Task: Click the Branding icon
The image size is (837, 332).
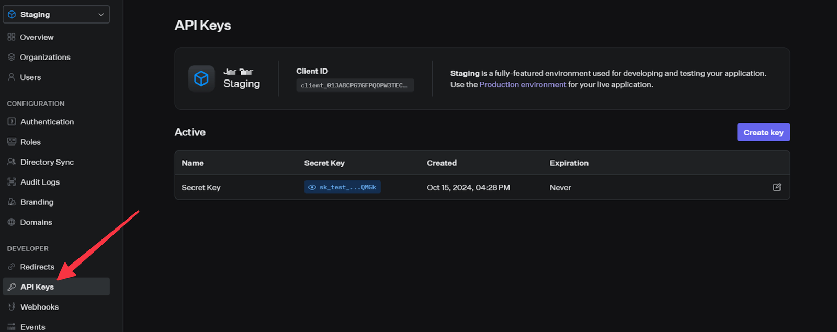Action: click(12, 202)
